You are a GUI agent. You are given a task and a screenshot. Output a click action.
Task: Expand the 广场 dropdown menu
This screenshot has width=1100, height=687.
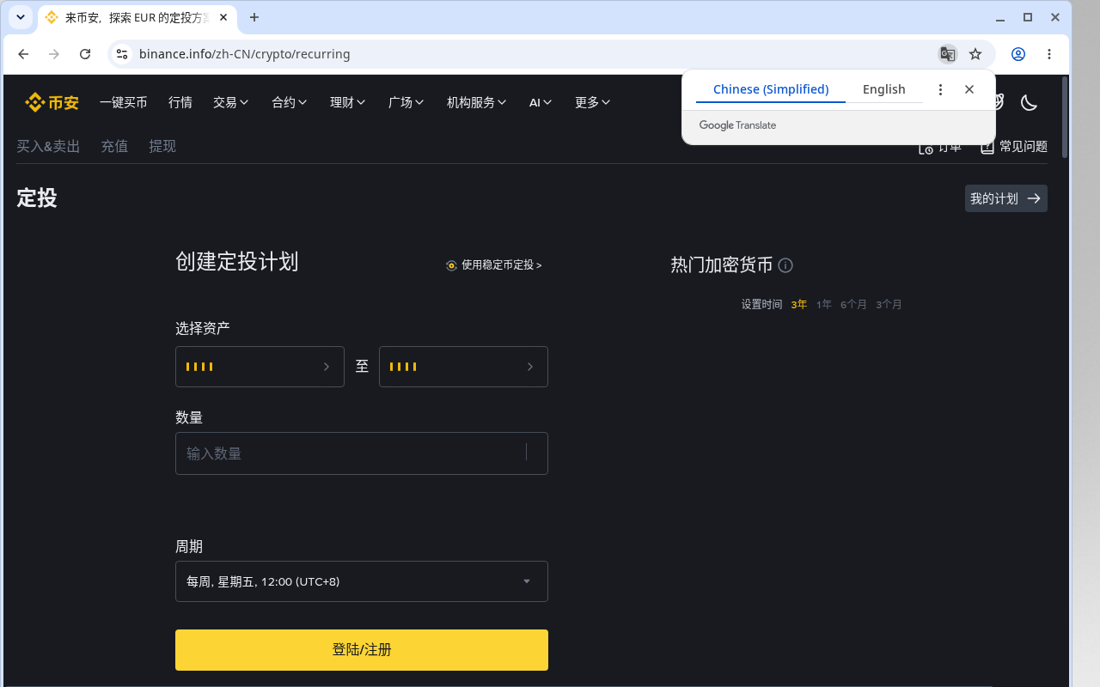point(406,102)
